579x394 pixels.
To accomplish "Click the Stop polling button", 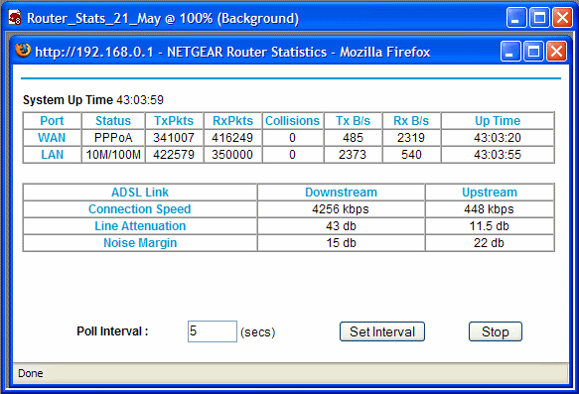I will coord(496,331).
